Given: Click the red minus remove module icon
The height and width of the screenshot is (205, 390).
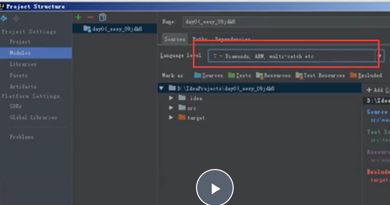Looking at the screenshot, I should click(x=90, y=17).
